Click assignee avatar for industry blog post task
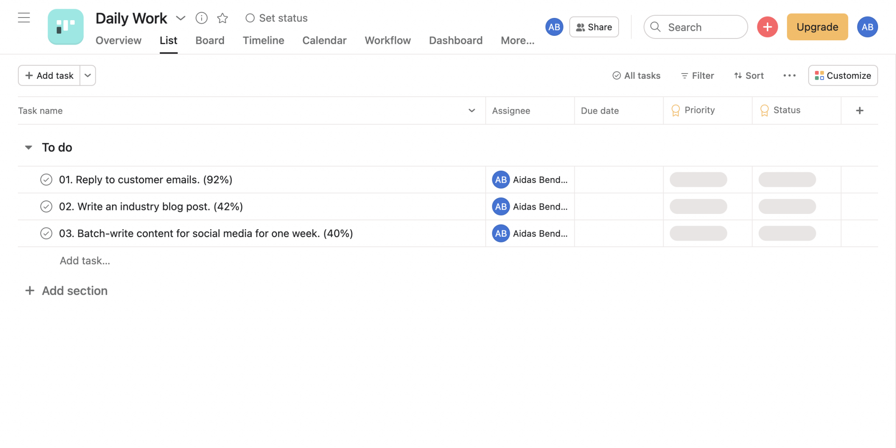This screenshot has width=896, height=448. [501, 206]
